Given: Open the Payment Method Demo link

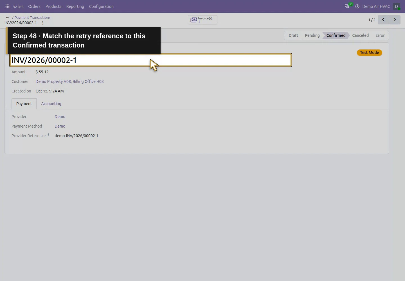Looking at the screenshot, I should [60, 126].
